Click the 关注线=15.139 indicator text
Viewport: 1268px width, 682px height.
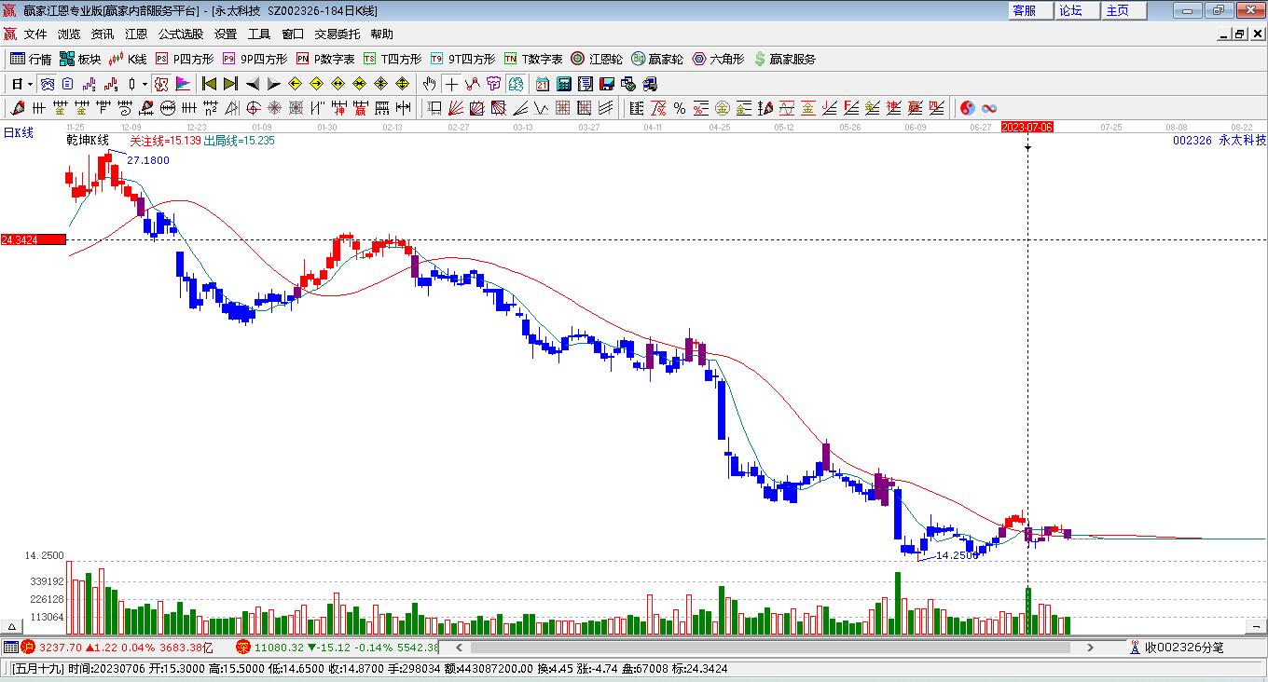[x=165, y=141]
